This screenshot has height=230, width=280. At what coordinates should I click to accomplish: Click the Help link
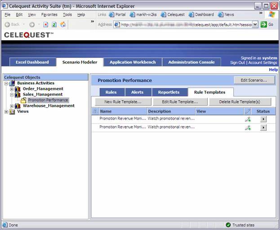click(273, 70)
